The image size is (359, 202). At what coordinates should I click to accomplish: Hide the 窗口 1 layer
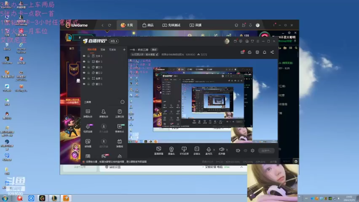[84, 84]
